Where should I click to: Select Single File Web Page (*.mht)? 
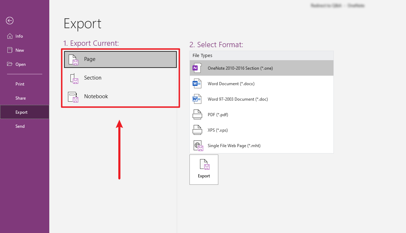click(x=262, y=146)
